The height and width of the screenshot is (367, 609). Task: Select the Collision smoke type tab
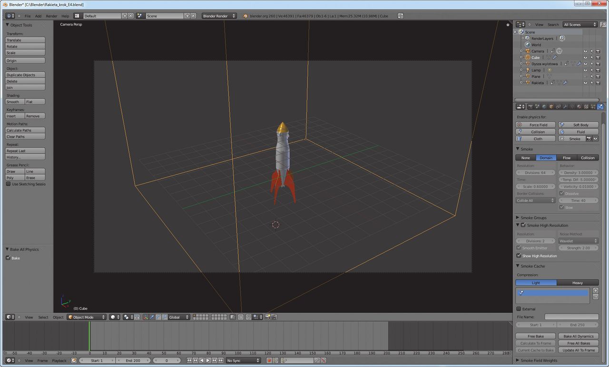tap(588, 158)
